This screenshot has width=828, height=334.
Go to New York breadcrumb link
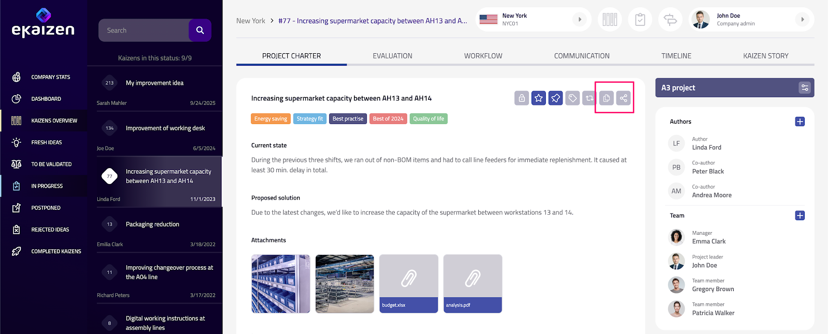[x=250, y=21]
